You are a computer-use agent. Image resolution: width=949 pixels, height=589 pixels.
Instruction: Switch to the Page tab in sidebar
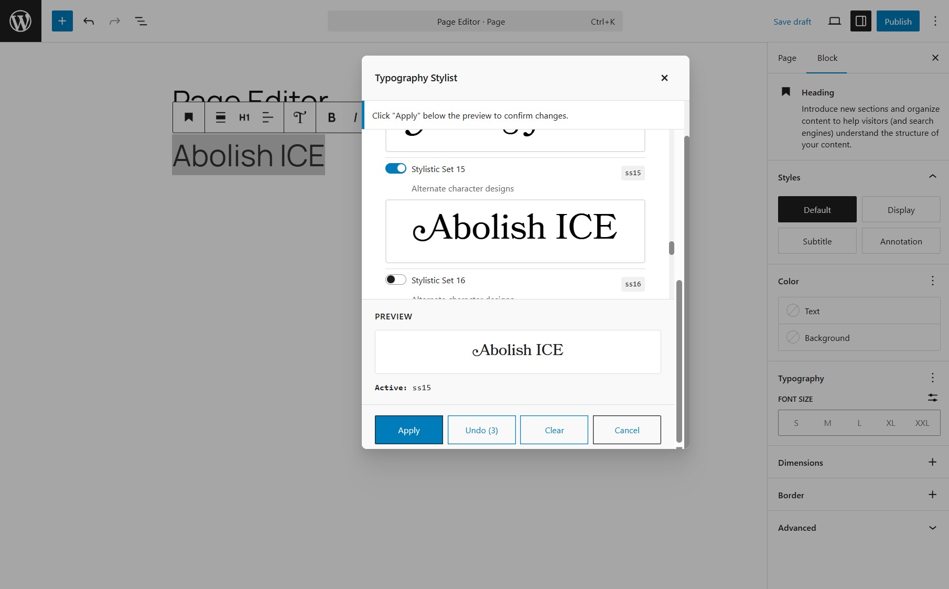coord(786,58)
